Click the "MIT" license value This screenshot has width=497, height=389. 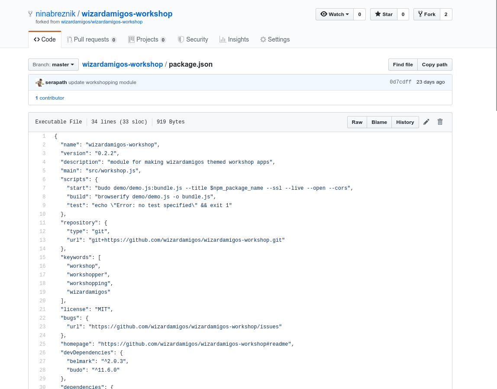click(x=102, y=309)
